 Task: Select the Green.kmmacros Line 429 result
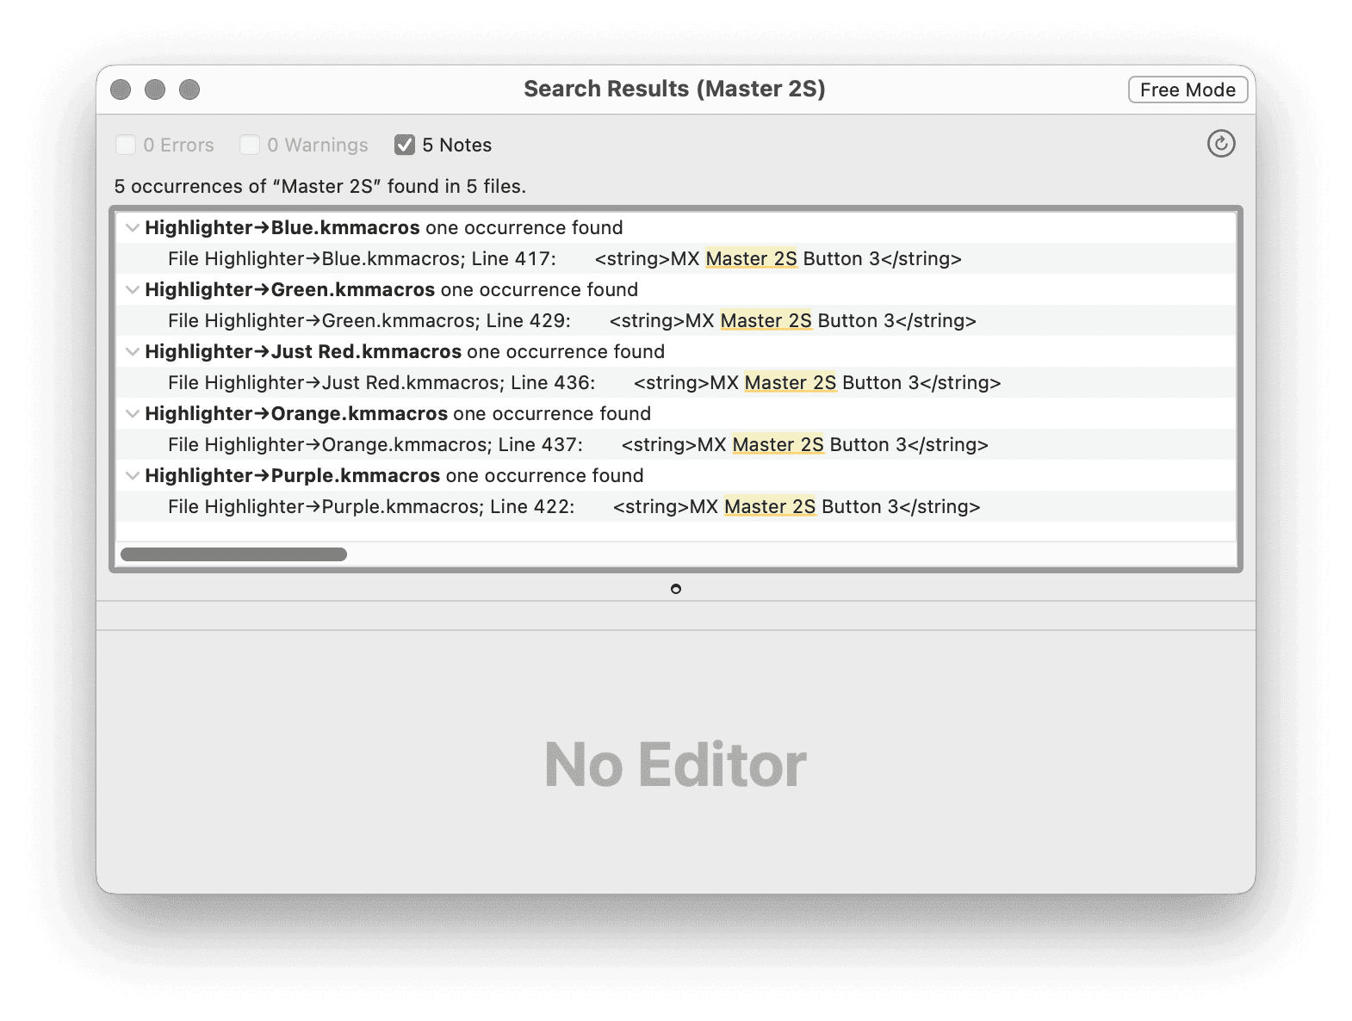pos(676,320)
